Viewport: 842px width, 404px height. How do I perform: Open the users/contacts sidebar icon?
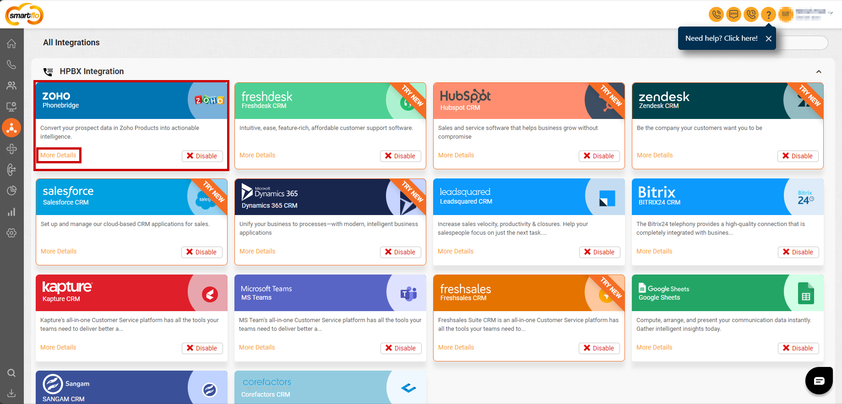[11, 86]
